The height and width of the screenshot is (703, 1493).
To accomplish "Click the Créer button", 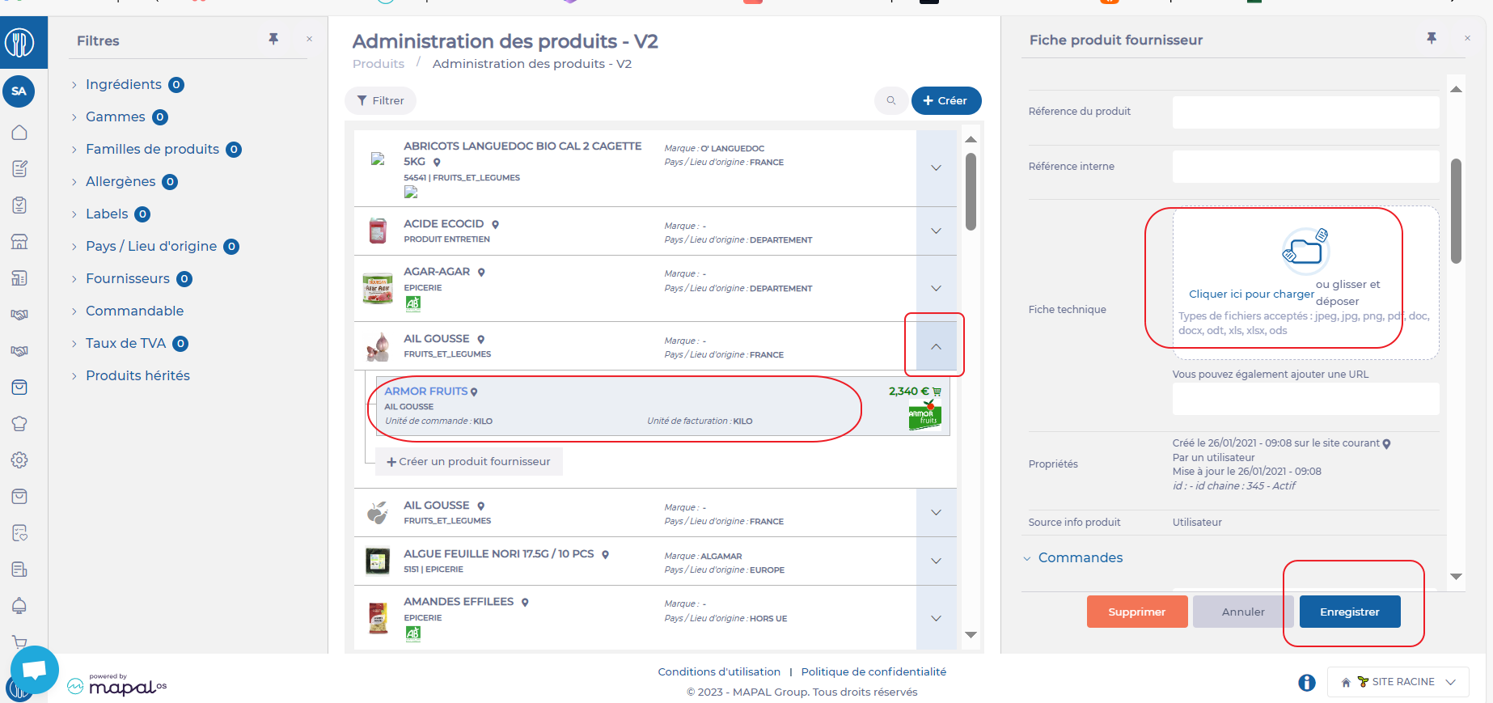I will (x=945, y=100).
